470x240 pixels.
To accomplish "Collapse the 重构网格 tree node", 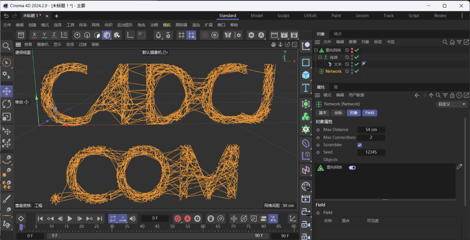I will tap(316, 50).
